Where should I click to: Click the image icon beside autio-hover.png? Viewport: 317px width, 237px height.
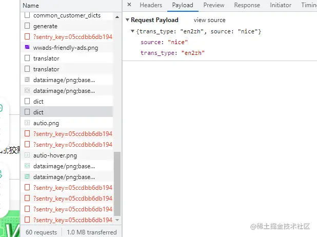click(x=27, y=155)
